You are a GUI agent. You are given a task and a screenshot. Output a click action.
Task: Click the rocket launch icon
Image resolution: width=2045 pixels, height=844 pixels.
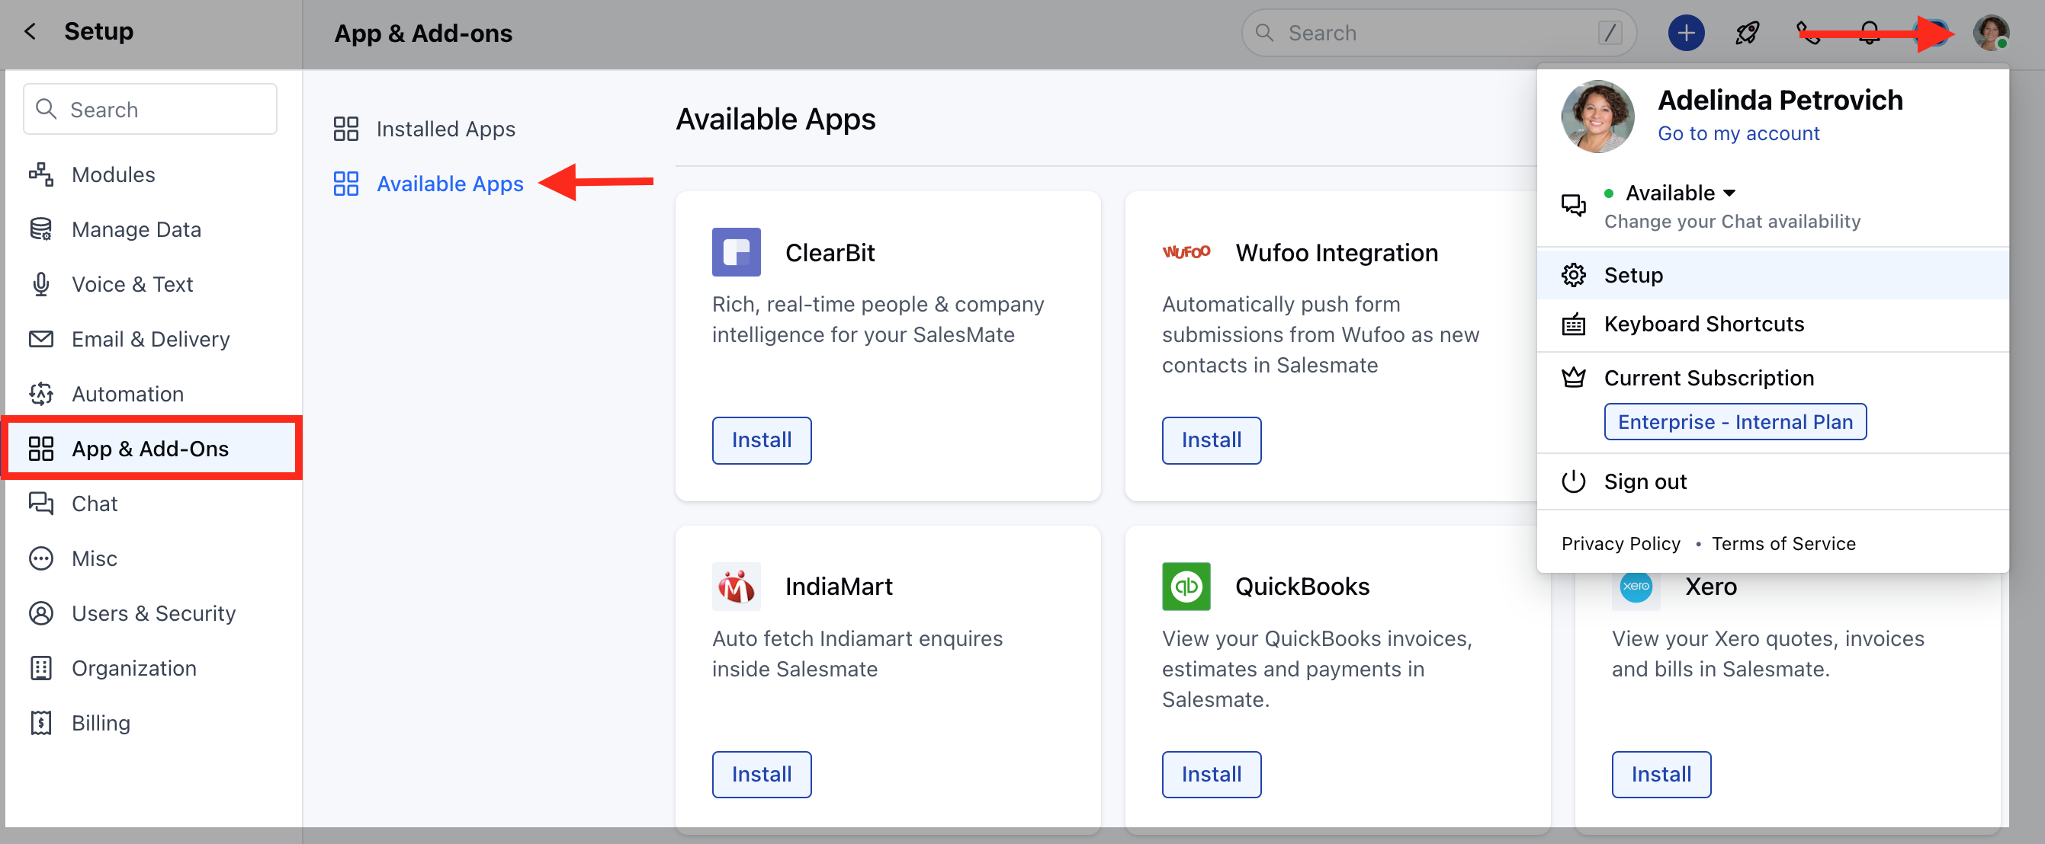1747,33
